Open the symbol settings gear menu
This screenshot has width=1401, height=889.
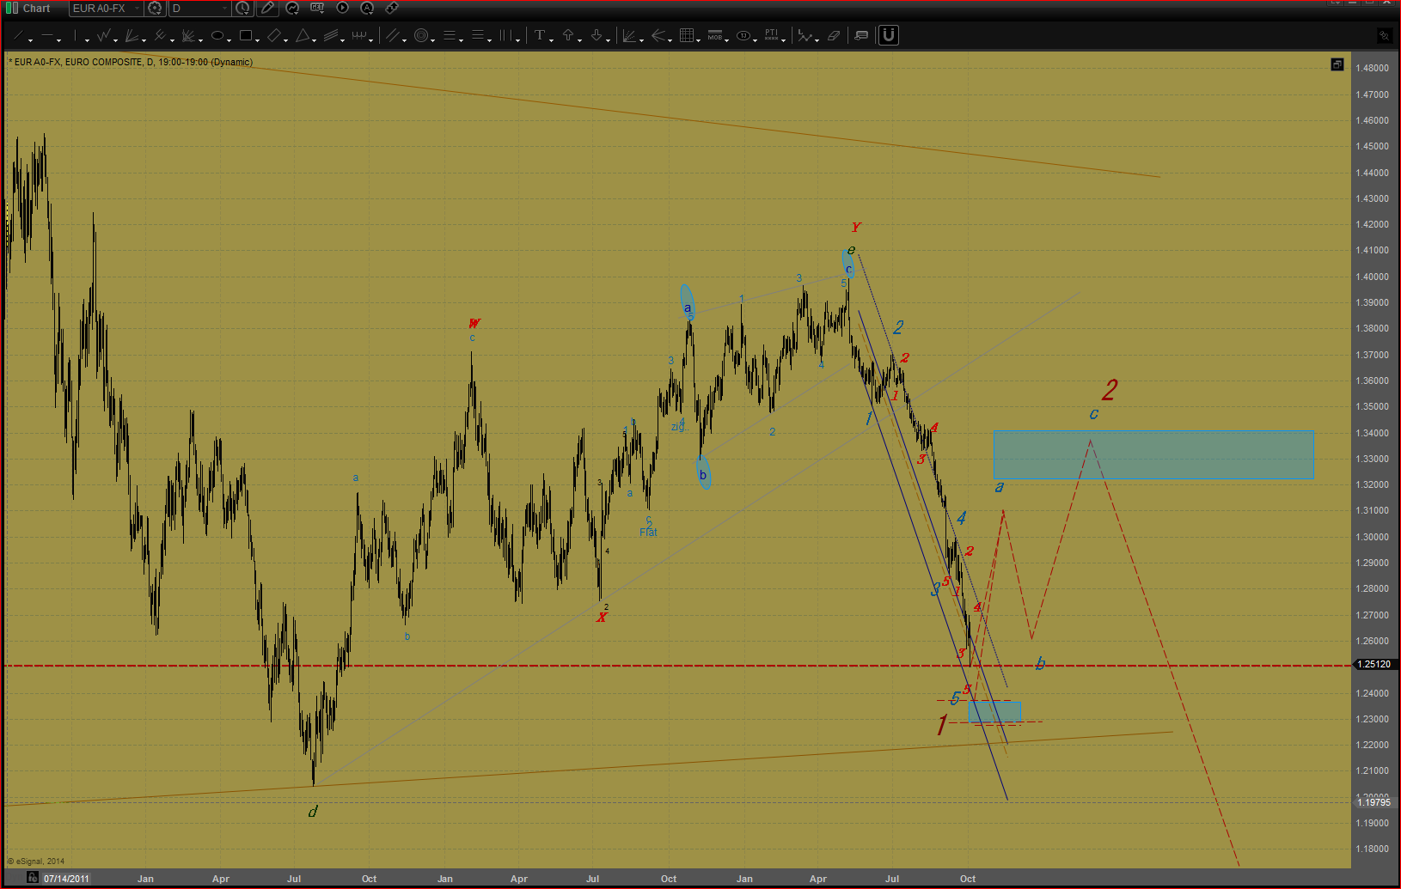156,8
